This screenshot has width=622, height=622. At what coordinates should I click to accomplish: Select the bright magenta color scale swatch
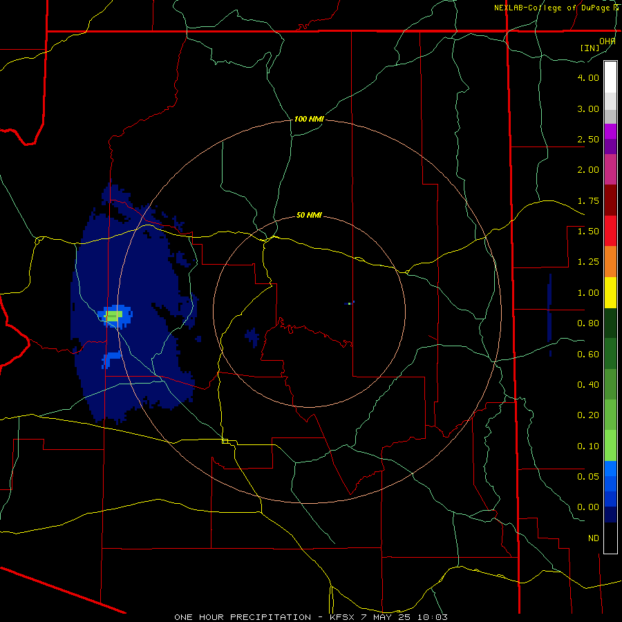(610, 131)
